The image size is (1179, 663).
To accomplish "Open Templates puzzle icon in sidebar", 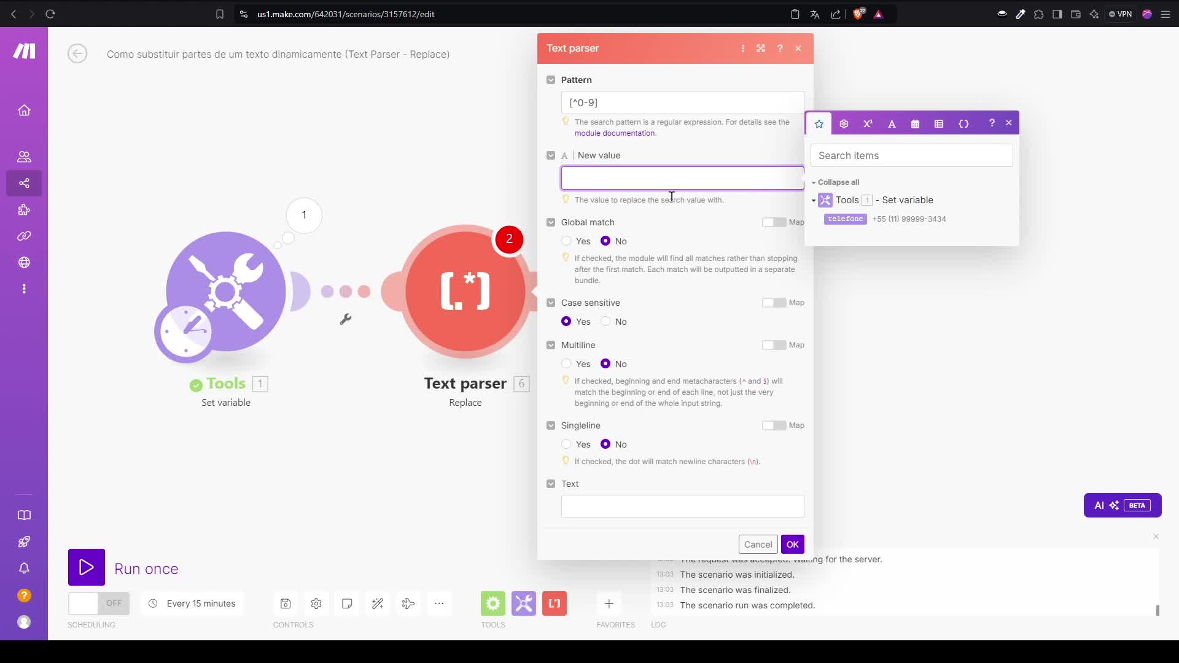I will coord(24,210).
